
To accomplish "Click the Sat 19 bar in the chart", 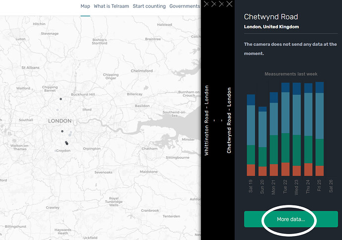I will click(251, 134).
